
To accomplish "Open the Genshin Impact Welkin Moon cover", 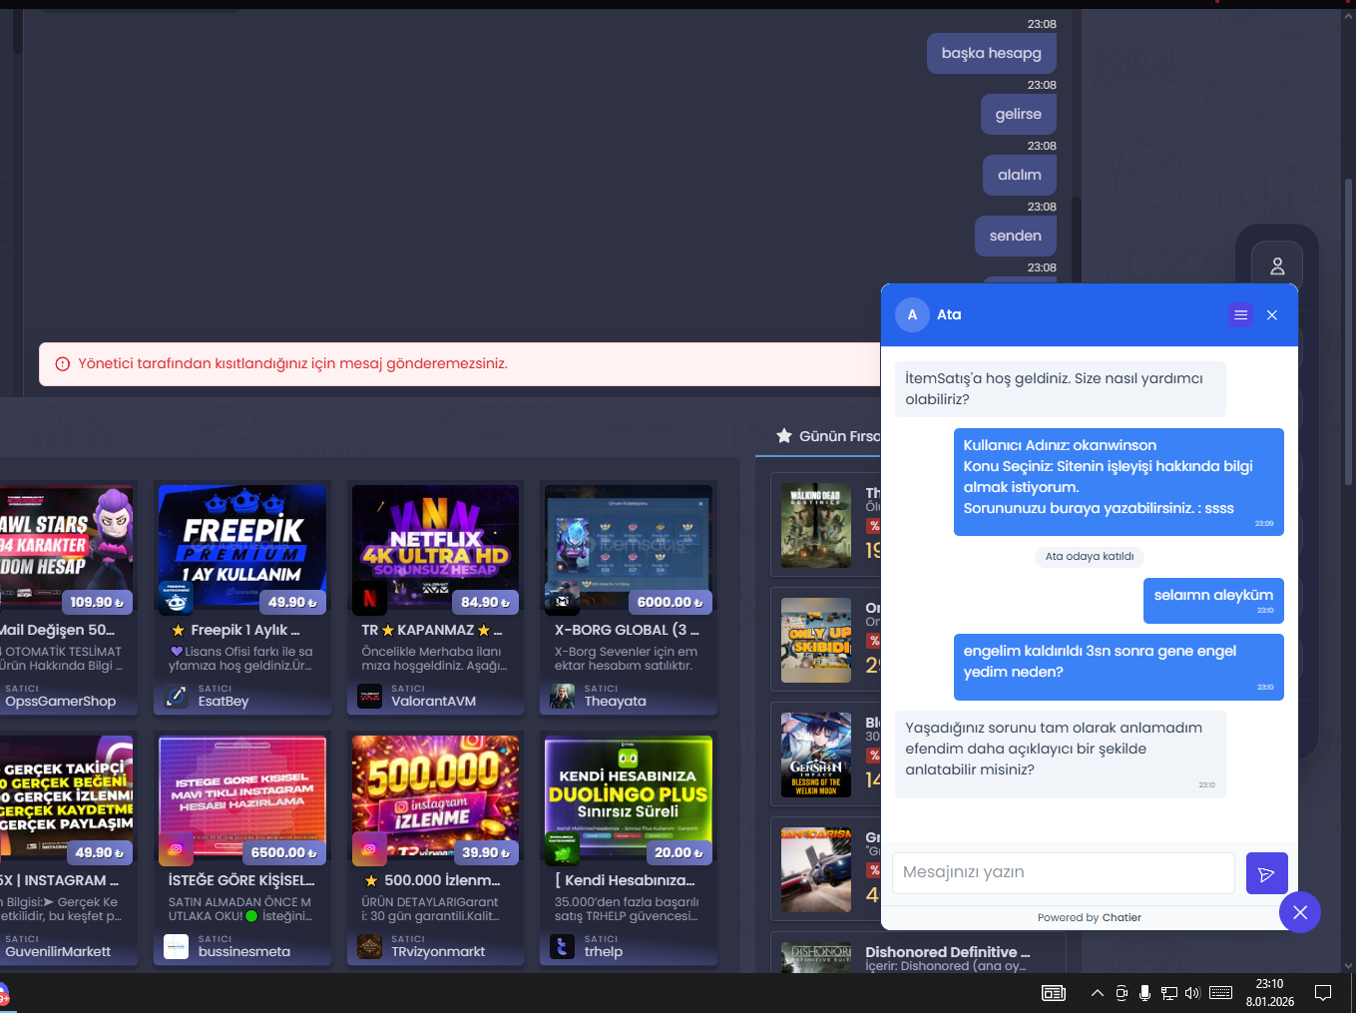I will [x=816, y=756].
